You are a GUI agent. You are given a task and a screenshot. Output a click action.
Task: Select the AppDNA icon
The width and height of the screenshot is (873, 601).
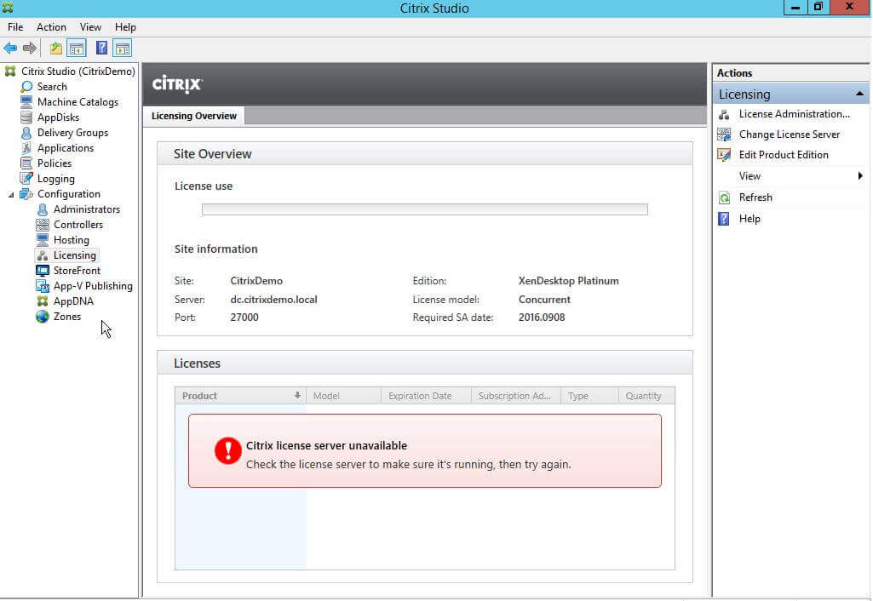pyautogui.click(x=43, y=301)
